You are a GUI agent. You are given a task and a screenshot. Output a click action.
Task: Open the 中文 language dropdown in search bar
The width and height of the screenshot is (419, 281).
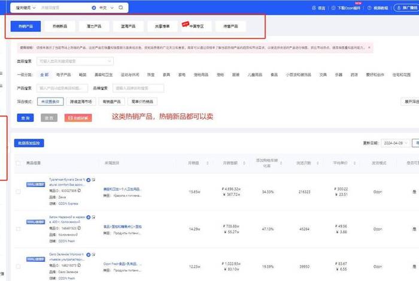(x=107, y=8)
